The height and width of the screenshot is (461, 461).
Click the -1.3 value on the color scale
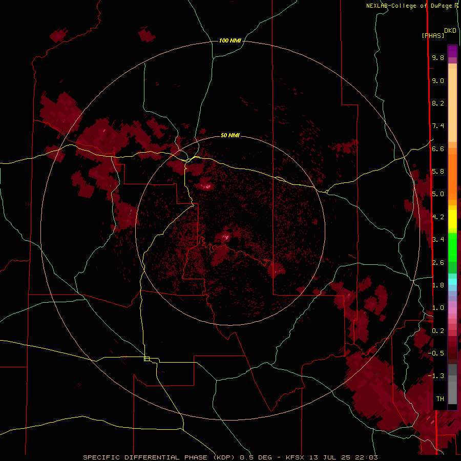point(436,376)
